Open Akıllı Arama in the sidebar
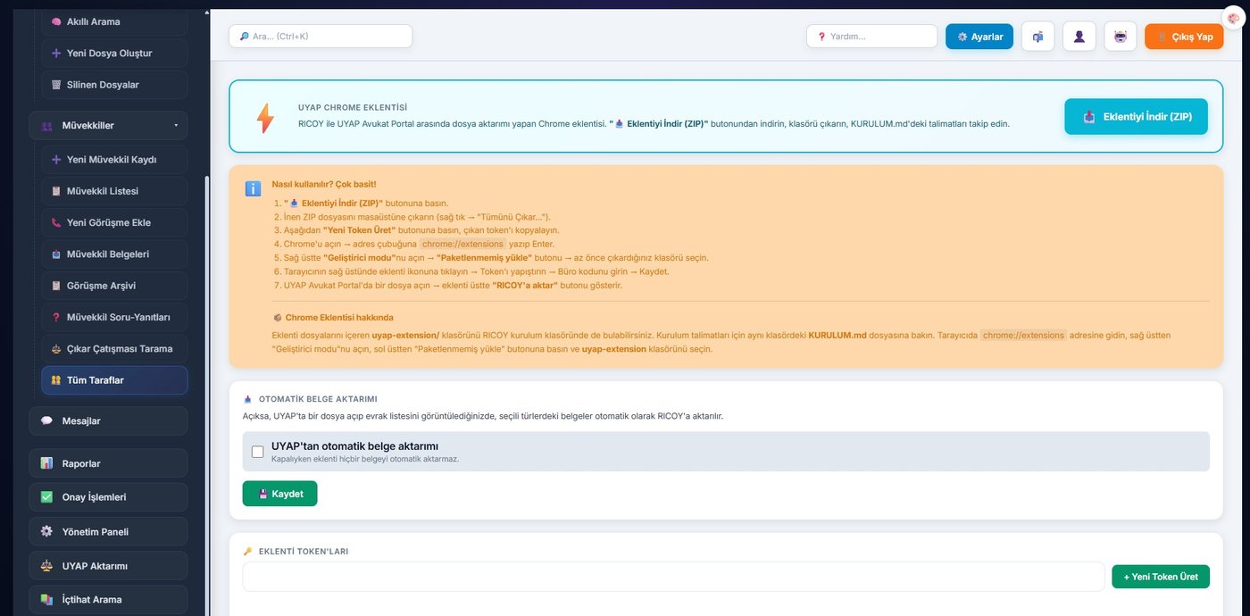This screenshot has width=1250, height=616. tap(114, 21)
